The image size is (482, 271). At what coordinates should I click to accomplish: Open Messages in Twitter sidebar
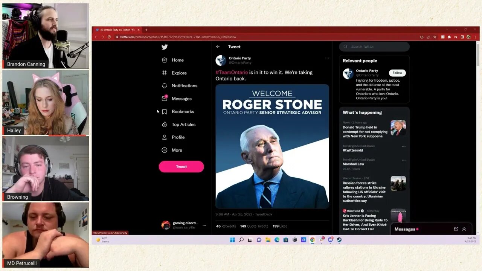tap(177, 99)
